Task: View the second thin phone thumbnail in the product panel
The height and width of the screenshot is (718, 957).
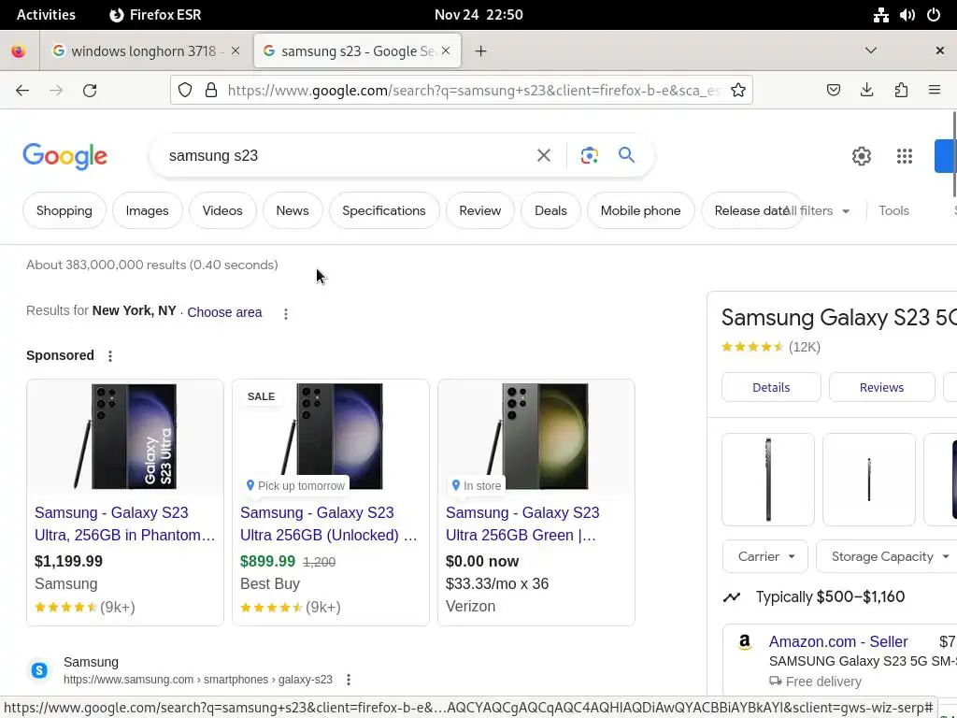Action: pos(869,480)
